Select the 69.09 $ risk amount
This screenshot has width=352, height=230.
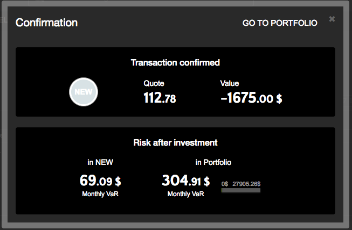tap(100, 179)
